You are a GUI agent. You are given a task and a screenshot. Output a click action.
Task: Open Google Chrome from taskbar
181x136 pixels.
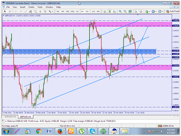point(39,131)
